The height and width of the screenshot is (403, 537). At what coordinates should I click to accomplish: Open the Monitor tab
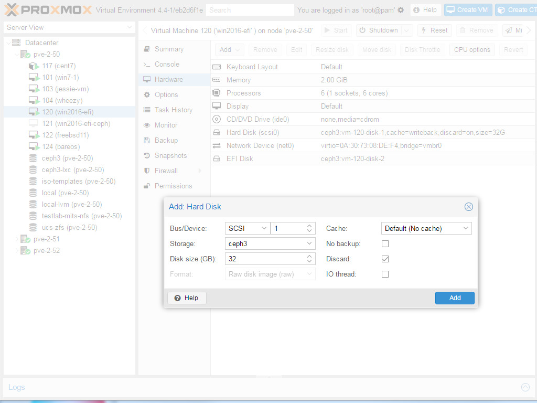point(174,125)
